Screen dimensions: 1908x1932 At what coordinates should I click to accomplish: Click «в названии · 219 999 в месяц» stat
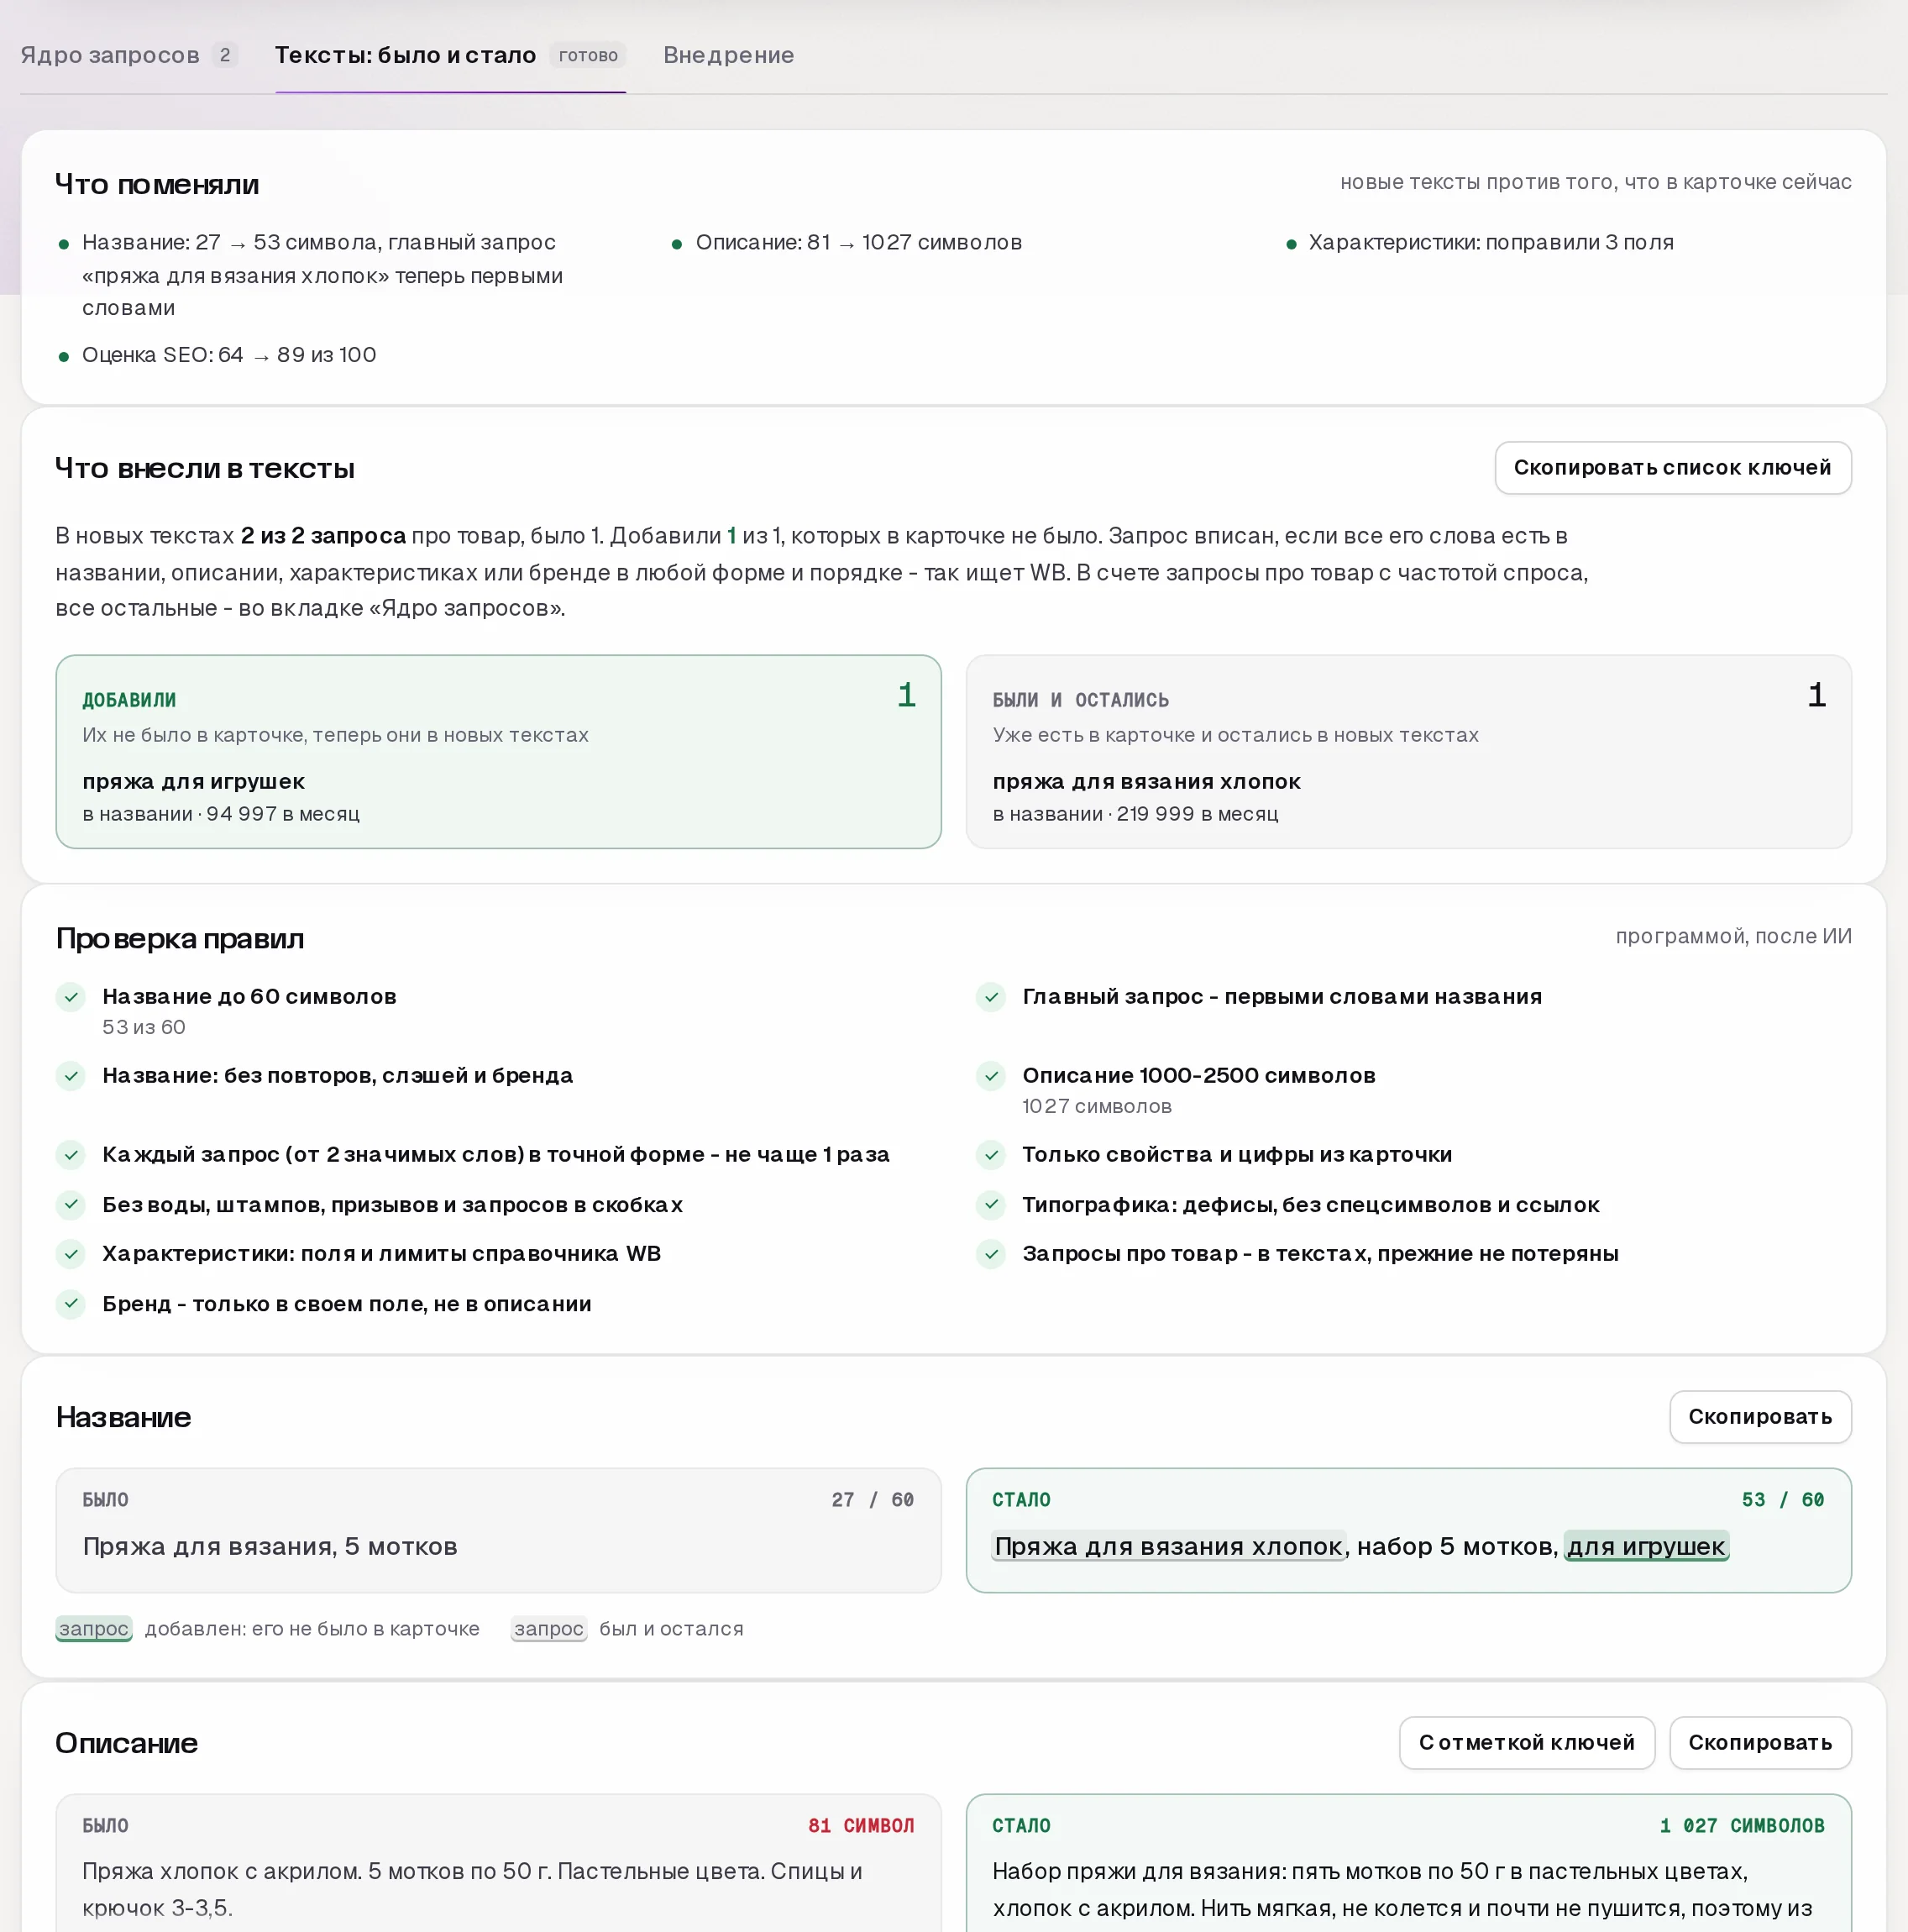(x=1135, y=814)
